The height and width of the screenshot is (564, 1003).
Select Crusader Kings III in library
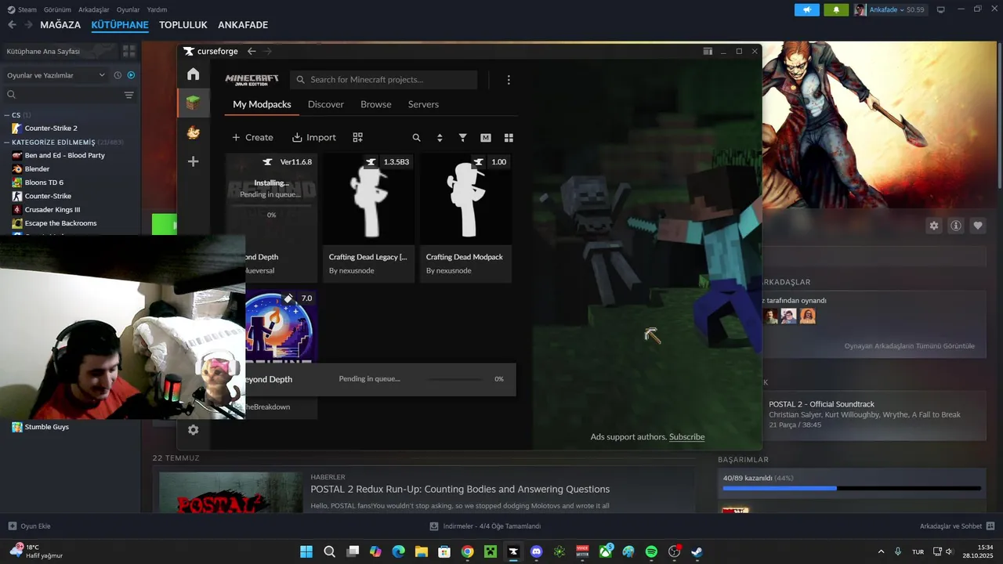pos(52,210)
